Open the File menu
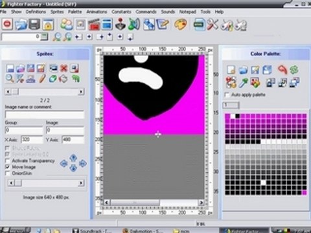Image resolution: width=311 pixels, height=233 pixels. (3, 12)
